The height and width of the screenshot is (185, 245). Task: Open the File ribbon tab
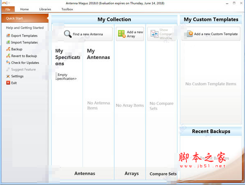[8, 9]
